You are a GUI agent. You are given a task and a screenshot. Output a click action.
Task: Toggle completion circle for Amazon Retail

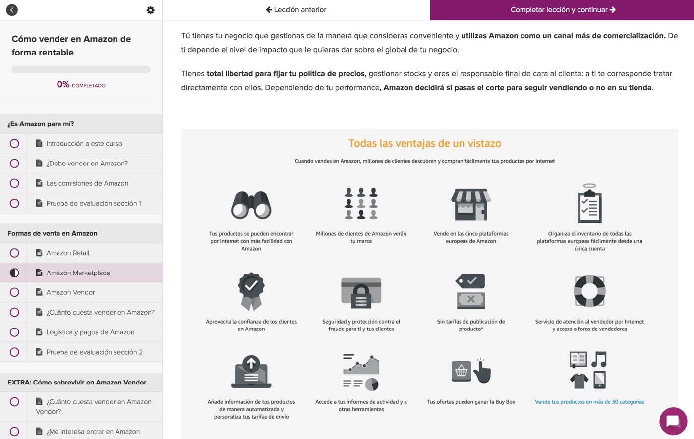pyautogui.click(x=14, y=253)
